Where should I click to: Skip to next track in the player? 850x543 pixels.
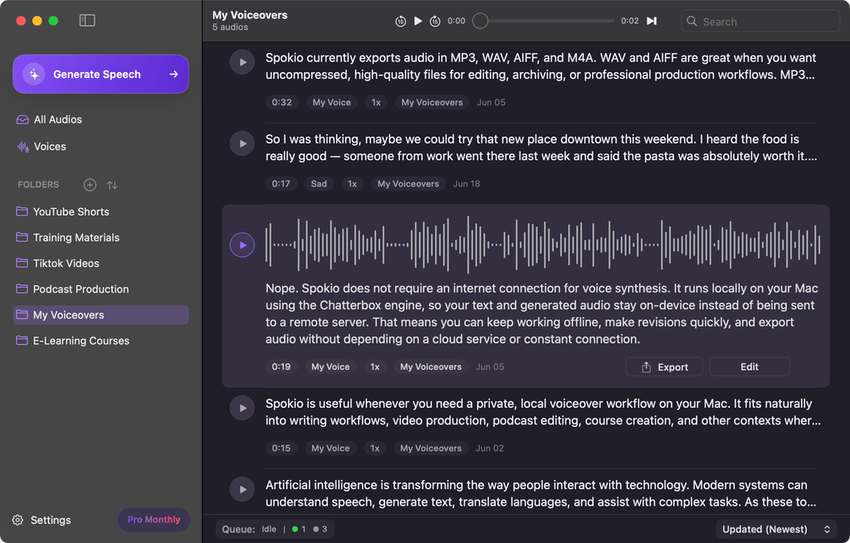[x=652, y=21]
